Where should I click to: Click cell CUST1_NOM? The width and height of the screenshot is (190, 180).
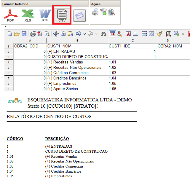pyautogui.click(x=77, y=46)
